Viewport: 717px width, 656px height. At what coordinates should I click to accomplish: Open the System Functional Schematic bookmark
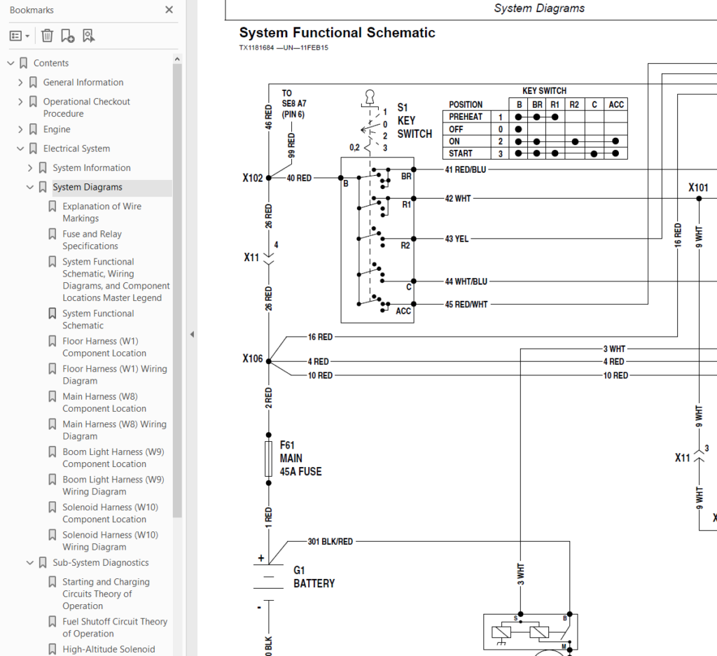(x=98, y=319)
